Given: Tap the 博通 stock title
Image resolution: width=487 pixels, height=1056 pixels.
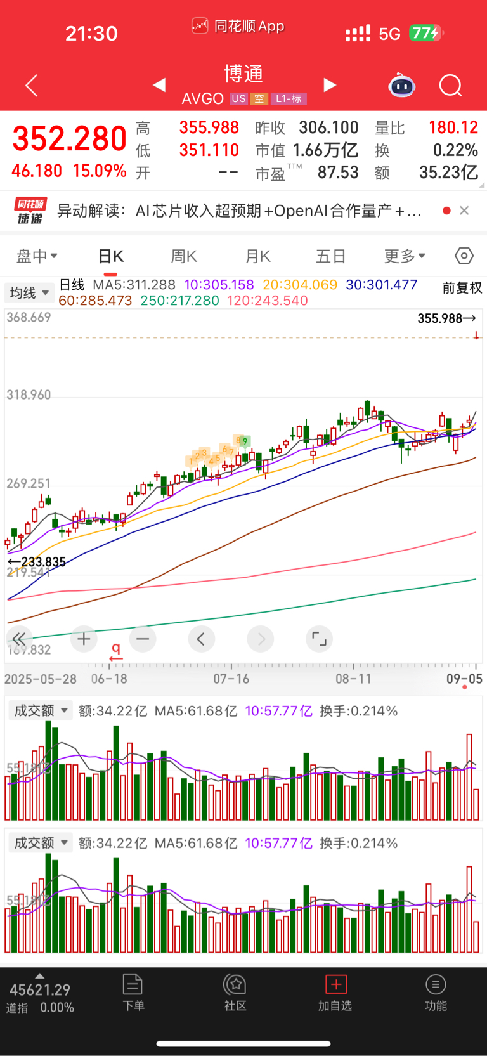Looking at the screenshot, I should pyautogui.click(x=243, y=74).
